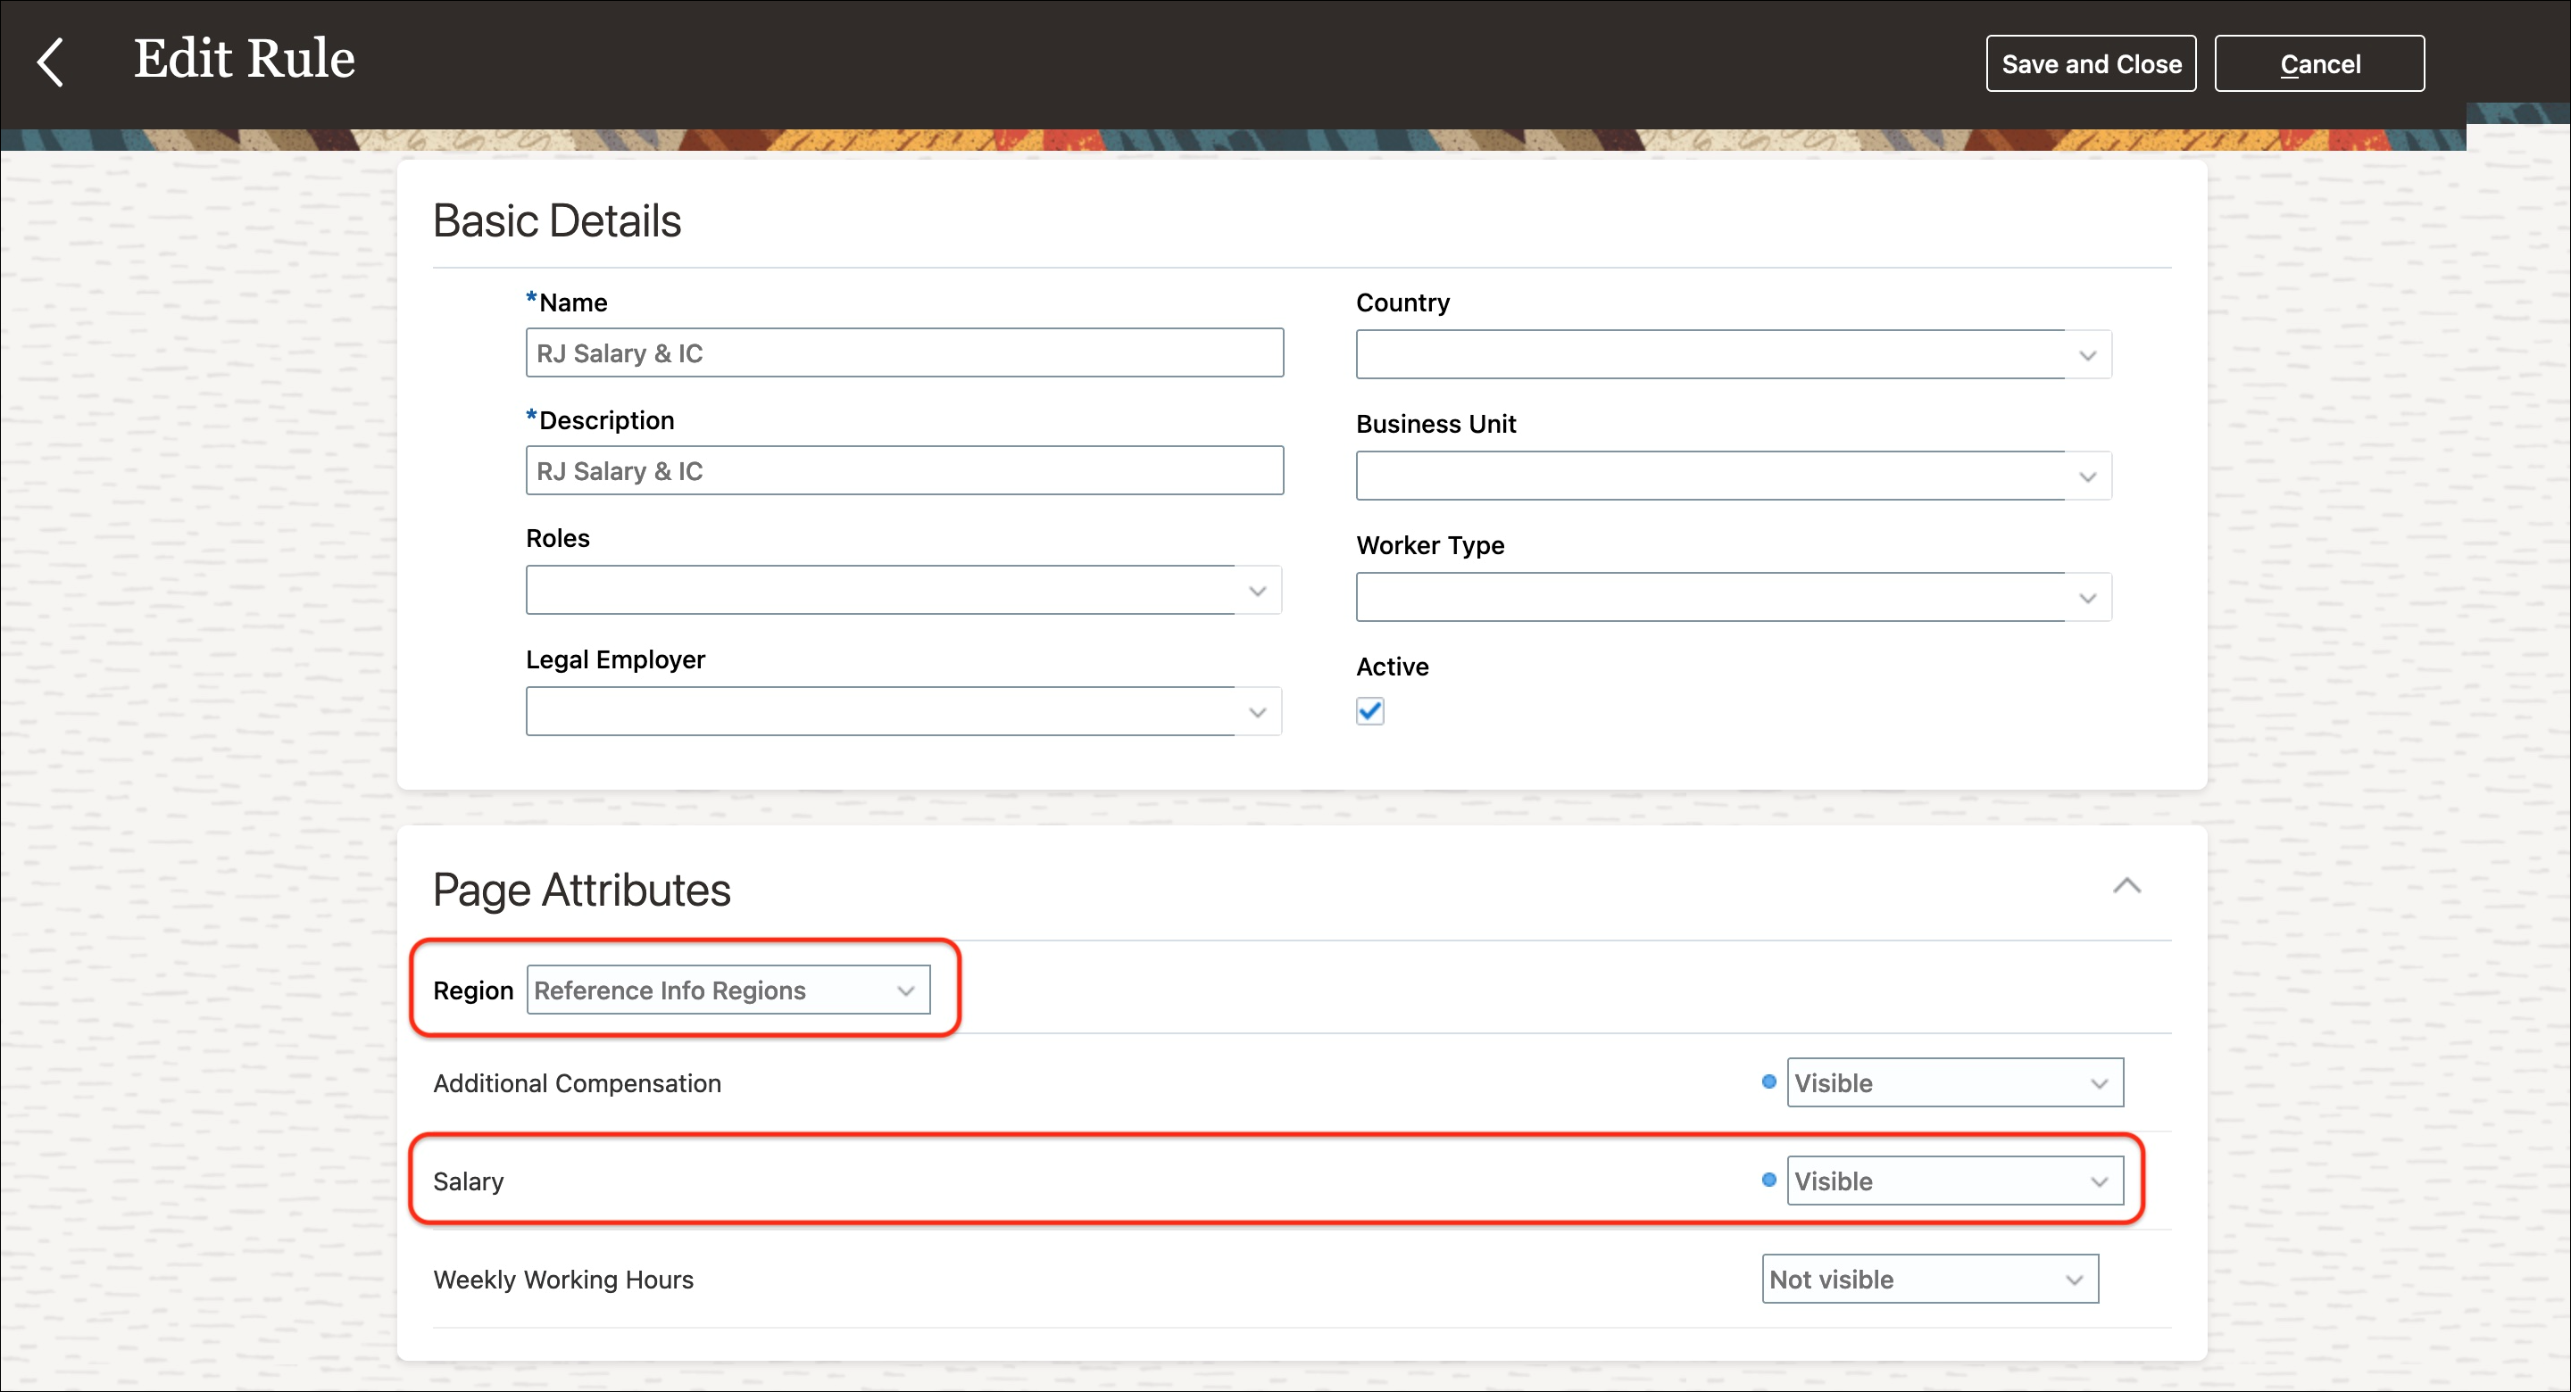Collapse the Page Attributes section

[x=2126, y=886]
